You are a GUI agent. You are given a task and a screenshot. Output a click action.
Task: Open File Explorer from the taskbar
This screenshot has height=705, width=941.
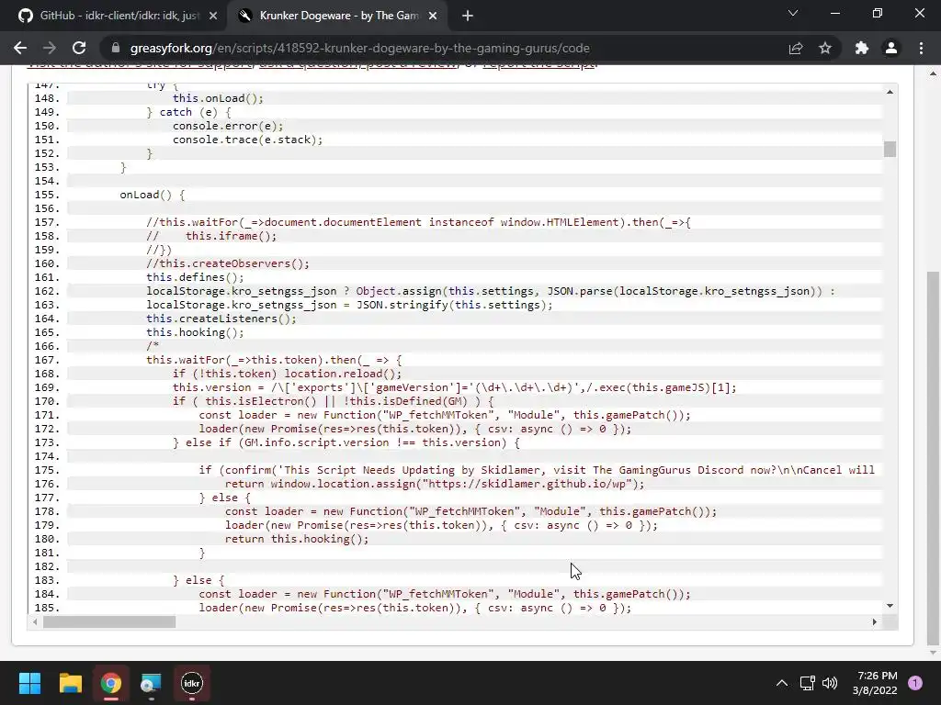click(x=70, y=683)
